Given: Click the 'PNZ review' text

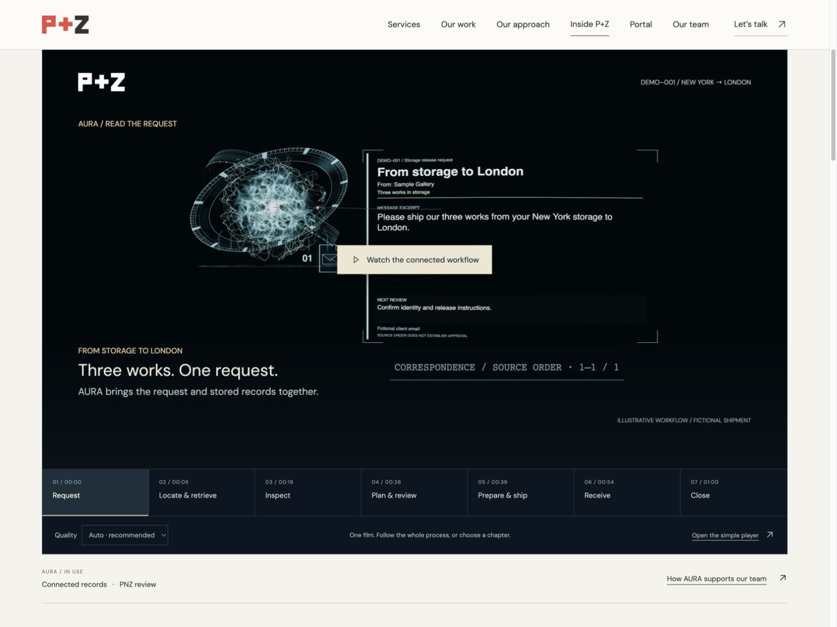Looking at the screenshot, I should click(x=138, y=584).
